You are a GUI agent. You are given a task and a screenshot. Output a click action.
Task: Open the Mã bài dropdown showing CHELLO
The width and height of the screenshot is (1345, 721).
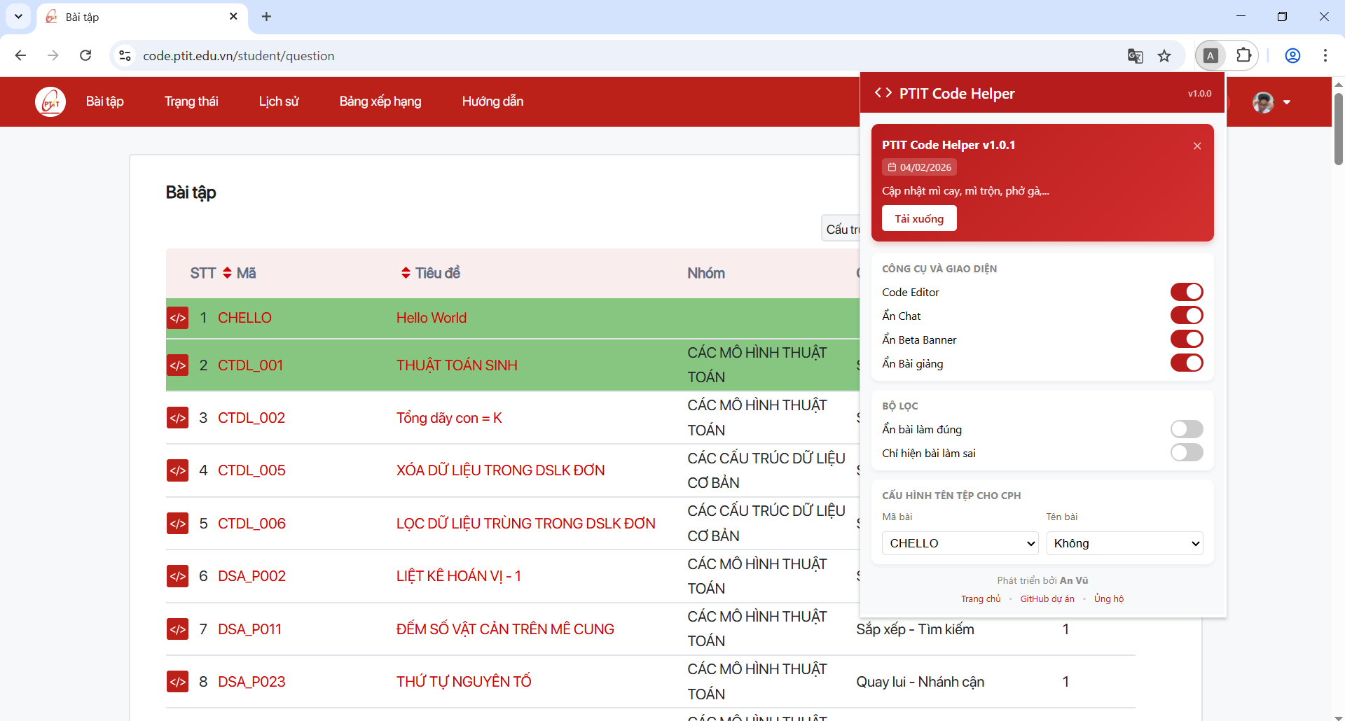pos(960,543)
